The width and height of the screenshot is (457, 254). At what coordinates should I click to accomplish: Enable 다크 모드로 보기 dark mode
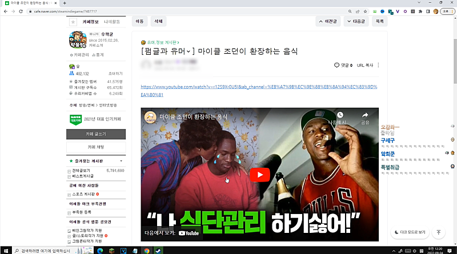pyautogui.click(x=410, y=232)
